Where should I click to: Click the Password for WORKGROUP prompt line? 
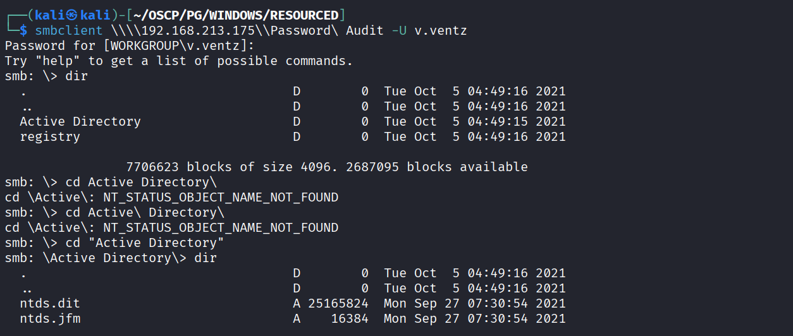[130, 45]
